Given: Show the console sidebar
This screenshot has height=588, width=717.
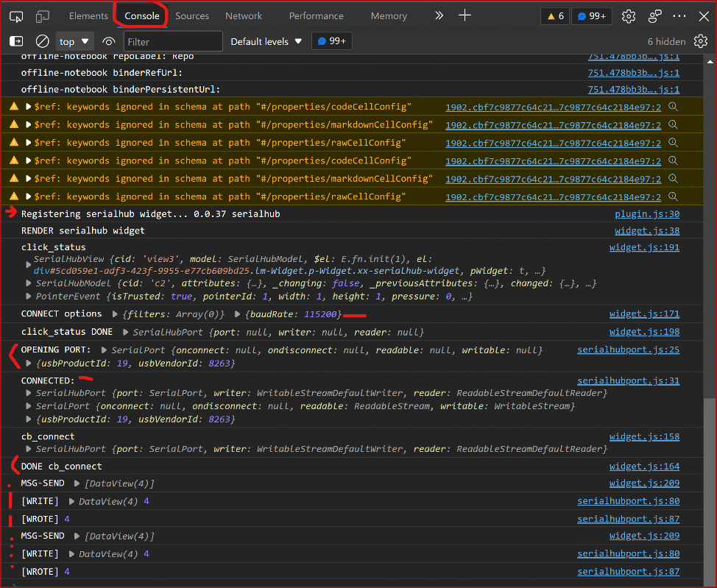Looking at the screenshot, I should [16, 42].
